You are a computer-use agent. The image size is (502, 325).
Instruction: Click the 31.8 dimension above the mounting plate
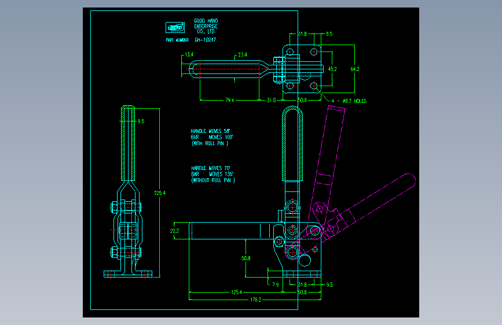302,34
